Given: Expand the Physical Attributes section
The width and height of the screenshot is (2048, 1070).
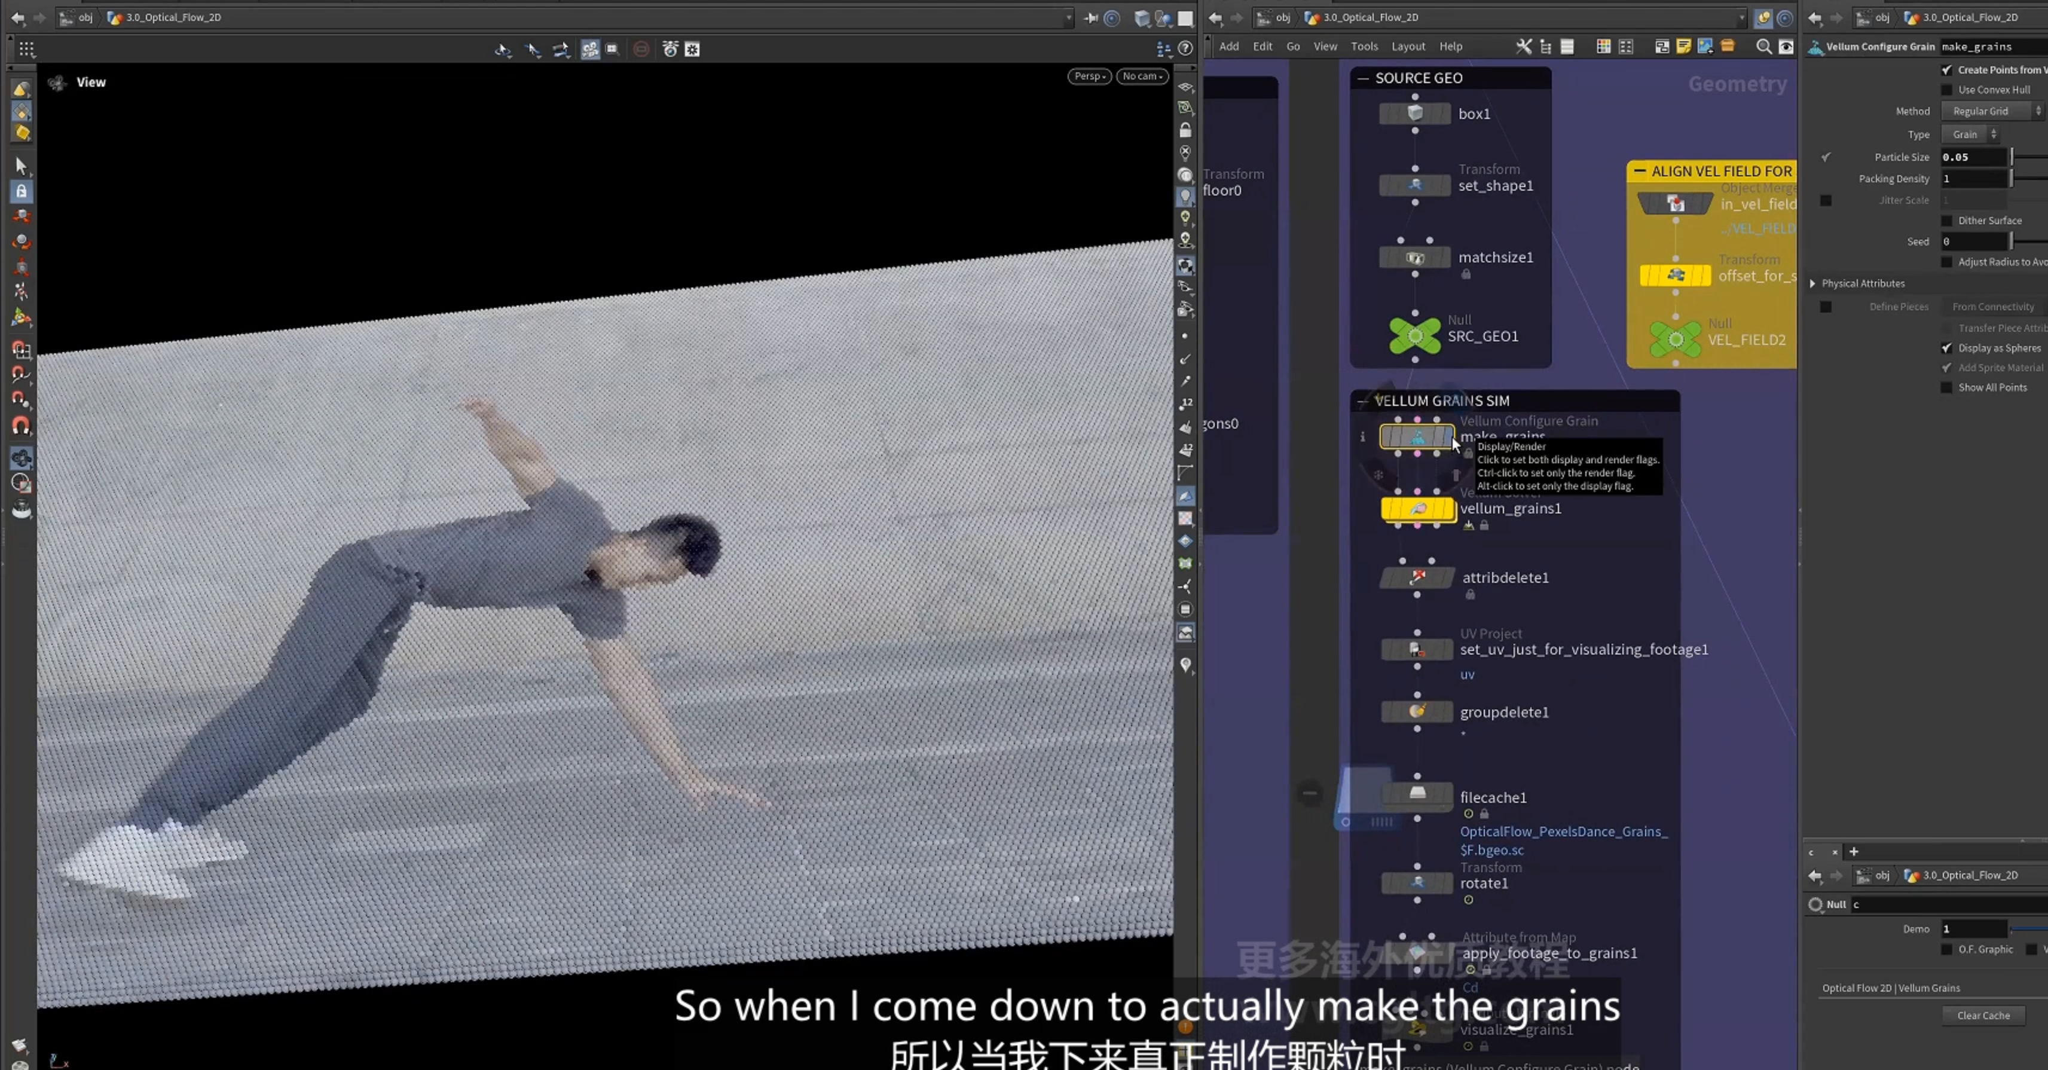Looking at the screenshot, I should (x=1812, y=284).
